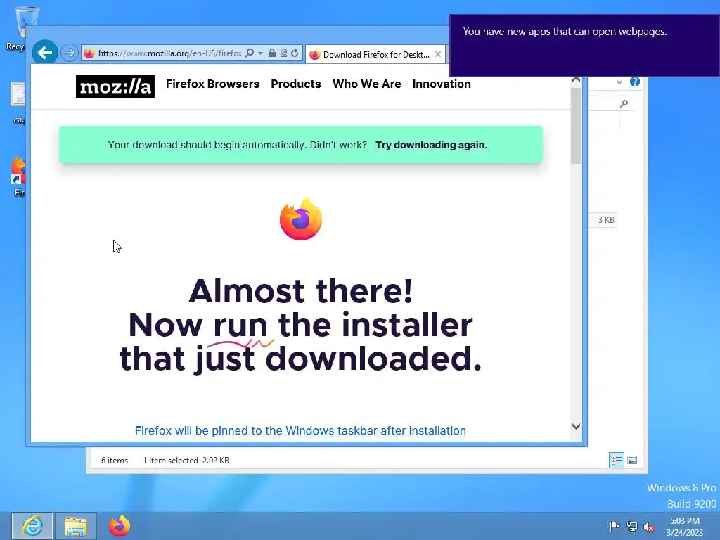
Task: Open the Firefox Browsers menu
Action: click(x=212, y=84)
